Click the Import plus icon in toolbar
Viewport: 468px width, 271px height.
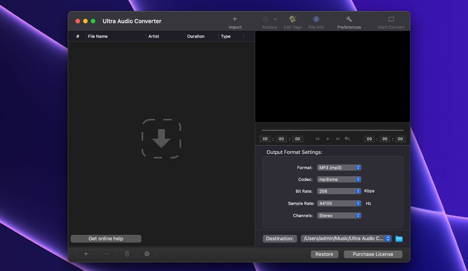pyautogui.click(x=235, y=19)
